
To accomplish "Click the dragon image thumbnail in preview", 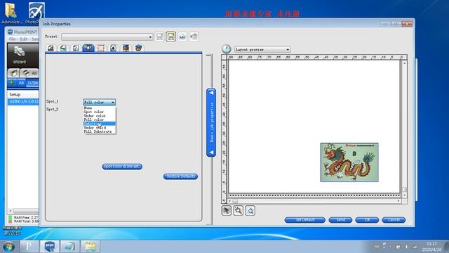I will click(349, 162).
